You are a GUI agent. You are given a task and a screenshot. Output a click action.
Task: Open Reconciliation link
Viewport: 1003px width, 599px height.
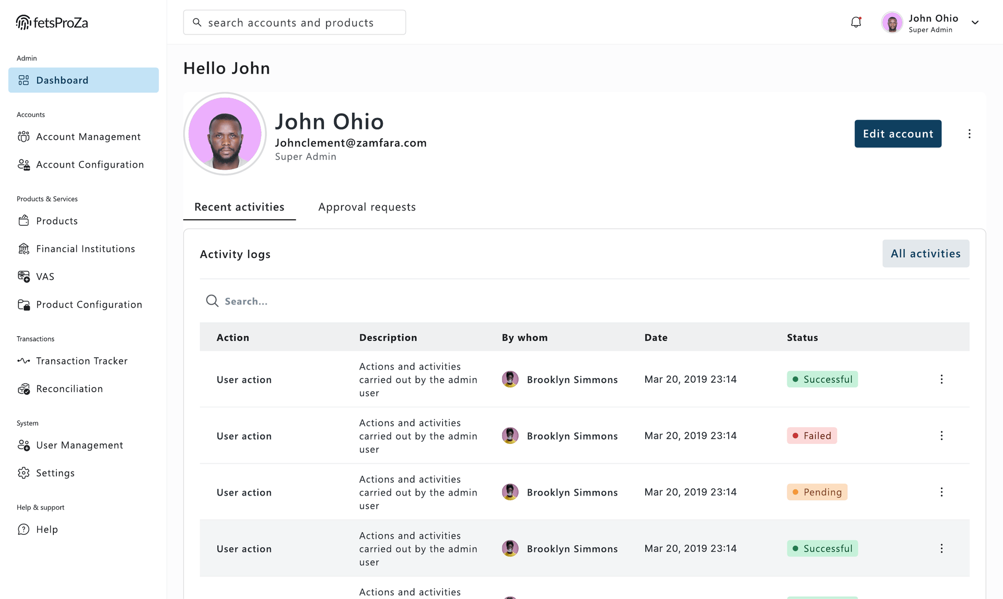84,389
